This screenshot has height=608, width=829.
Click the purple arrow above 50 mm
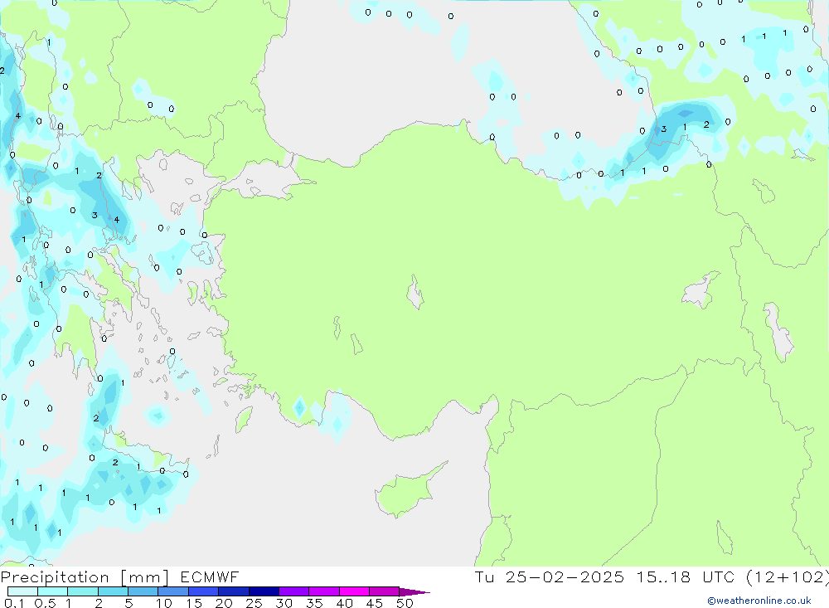(x=414, y=592)
